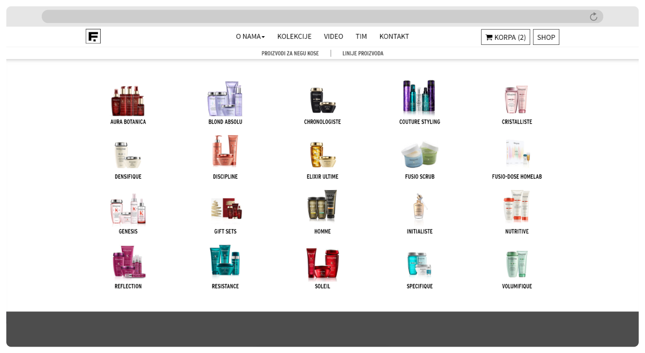Reload the page using the refresh icon
The width and height of the screenshot is (645, 353).
[593, 16]
